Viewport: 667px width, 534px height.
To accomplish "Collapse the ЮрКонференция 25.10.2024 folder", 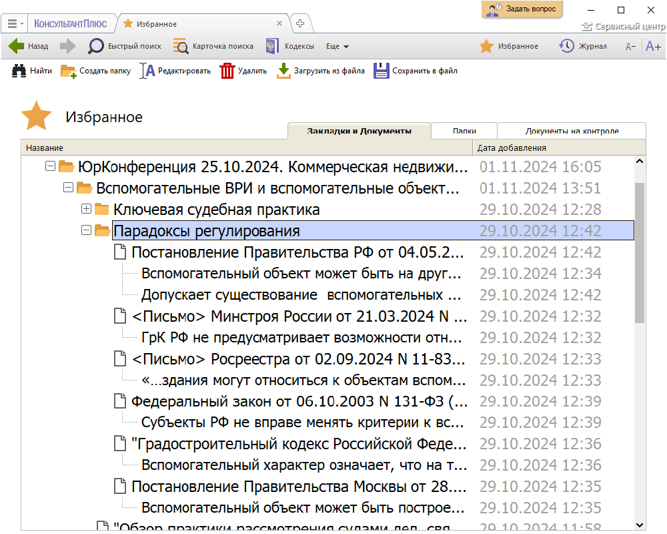I will pyautogui.click(x=49, y=166).
